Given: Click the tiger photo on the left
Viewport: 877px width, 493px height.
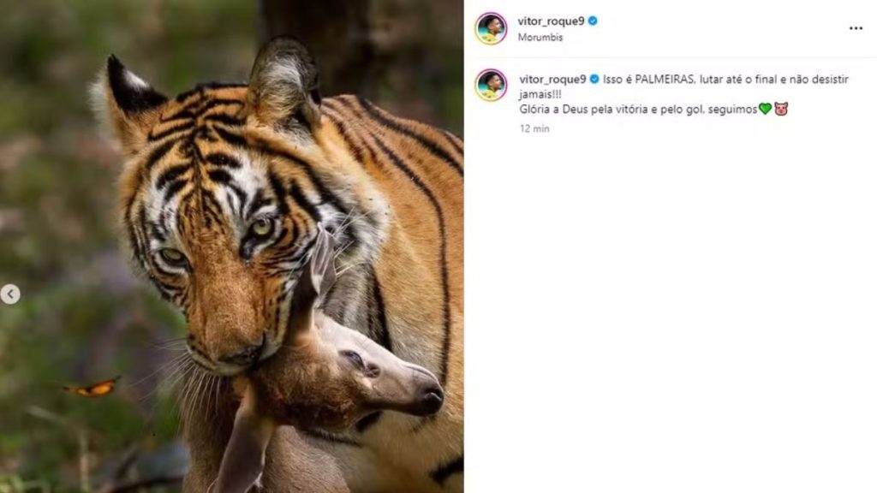Looking at the screenshot, I should tap(231, 246).
